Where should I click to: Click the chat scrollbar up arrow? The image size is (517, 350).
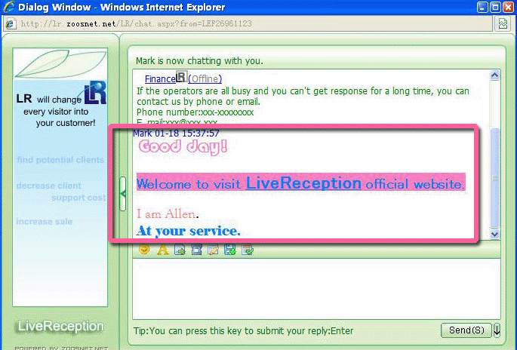494,75
